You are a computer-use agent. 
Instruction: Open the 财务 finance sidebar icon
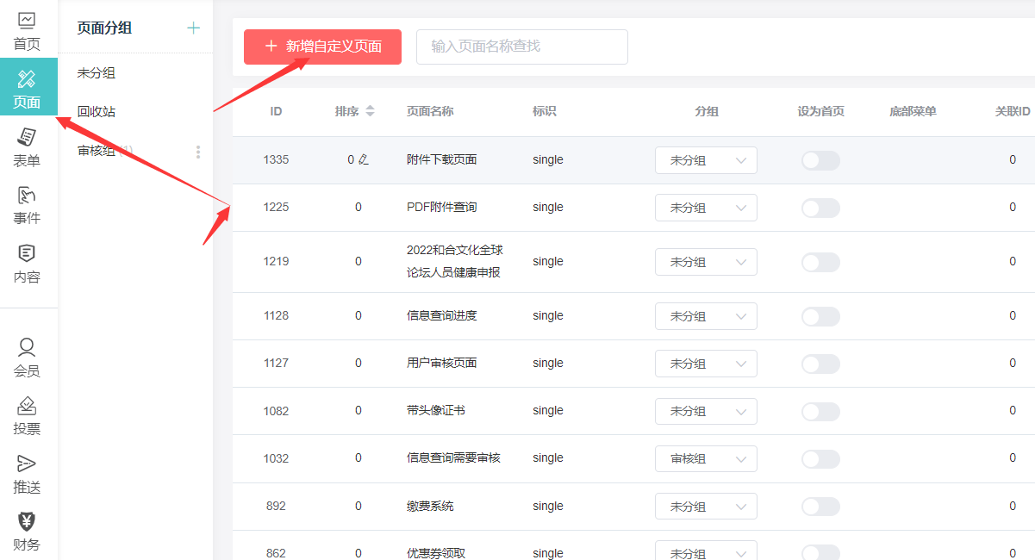(27, 532)
